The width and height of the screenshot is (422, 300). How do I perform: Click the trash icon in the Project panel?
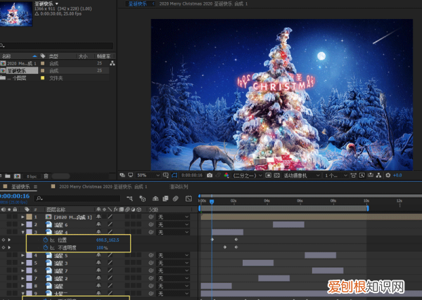[47, 175]
